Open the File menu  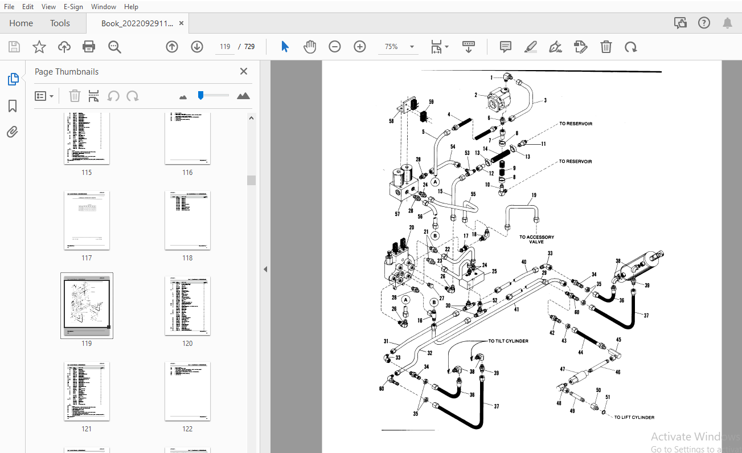(9, 6)
